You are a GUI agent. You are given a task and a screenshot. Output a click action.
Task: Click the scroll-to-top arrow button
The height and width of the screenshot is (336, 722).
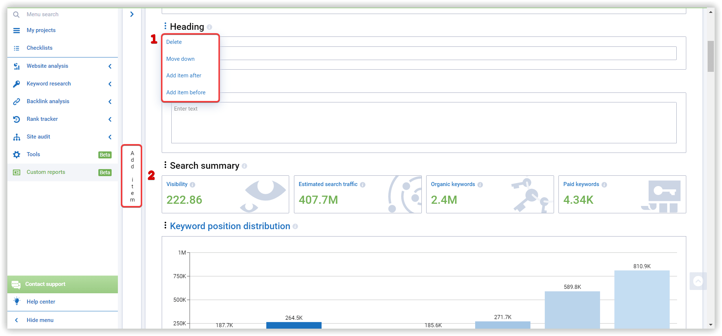(x=698, y=281)
